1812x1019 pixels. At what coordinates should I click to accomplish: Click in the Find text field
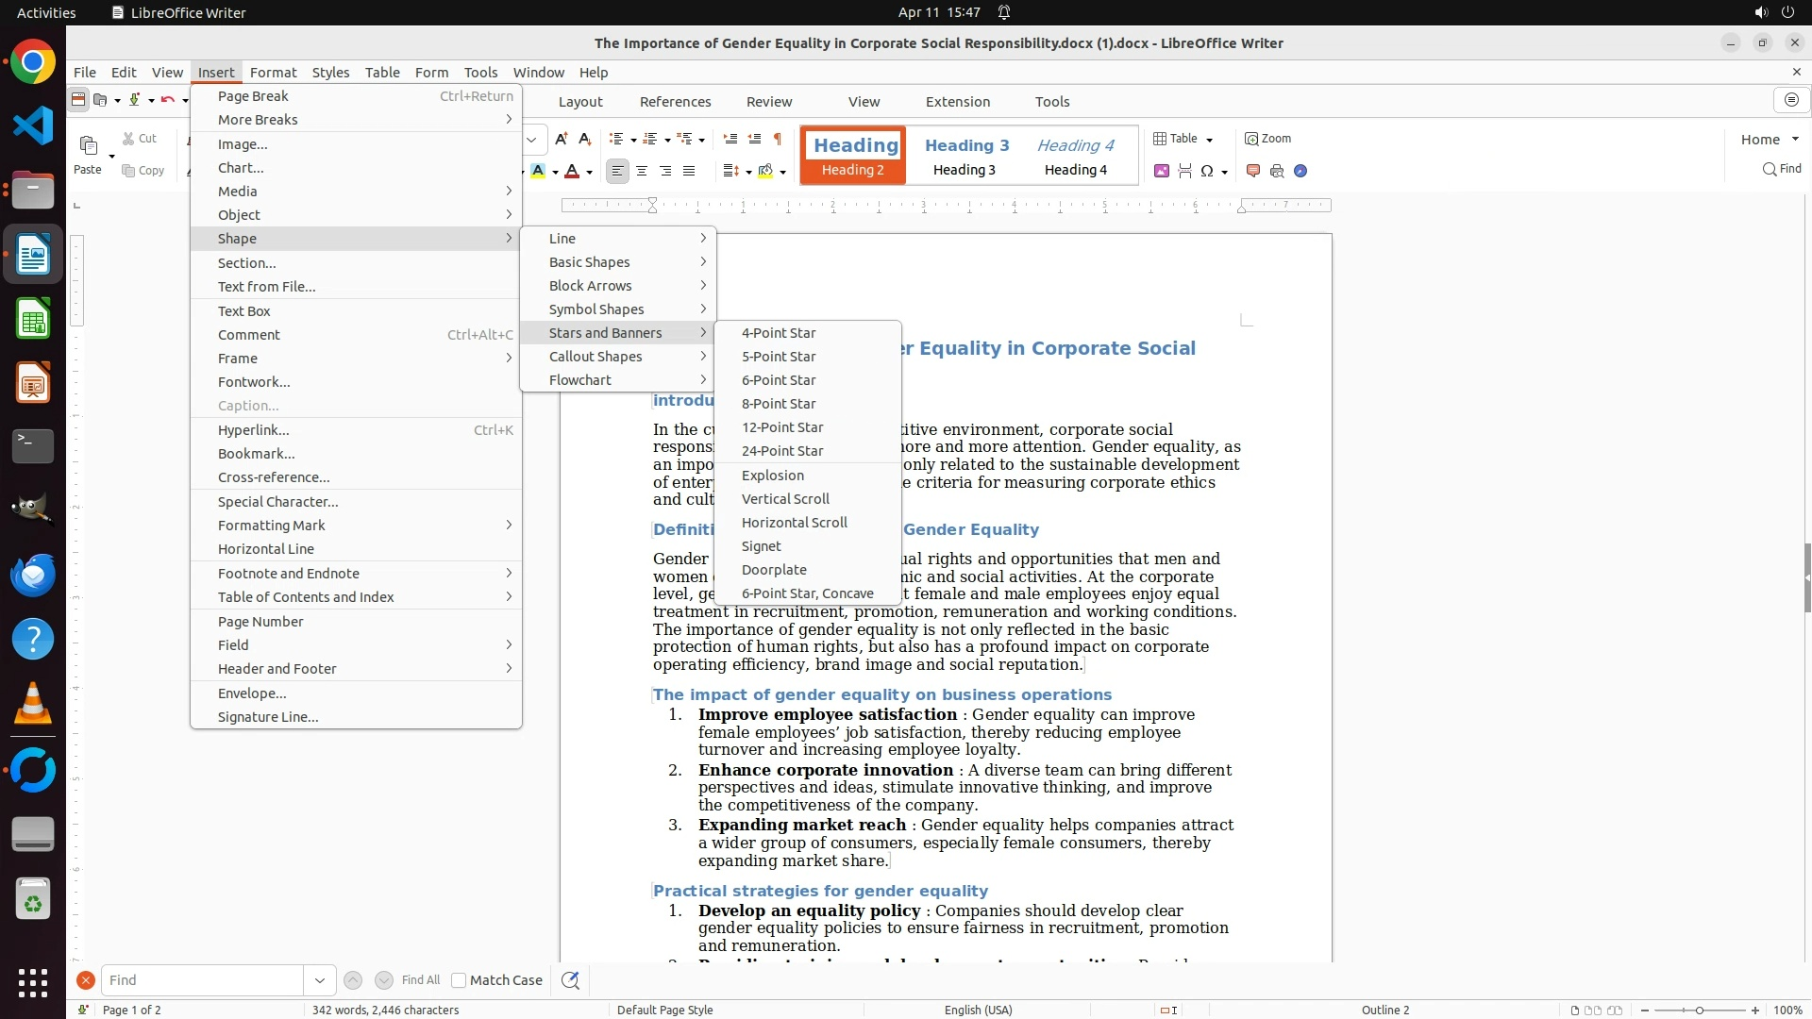[203, 980]
